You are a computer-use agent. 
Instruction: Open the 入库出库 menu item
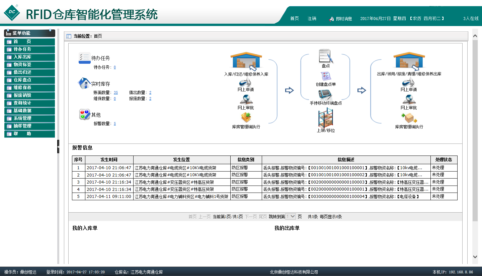pos(29,57)
